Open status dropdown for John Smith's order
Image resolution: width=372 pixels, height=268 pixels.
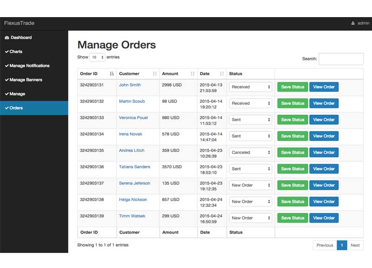(250, 87)
